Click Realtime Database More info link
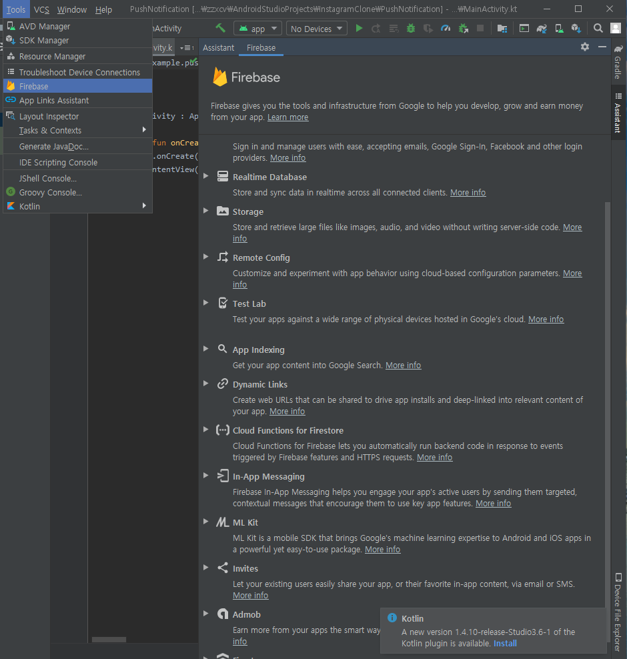The width and height of the screenshot is (627, 659). pos(468,193)
